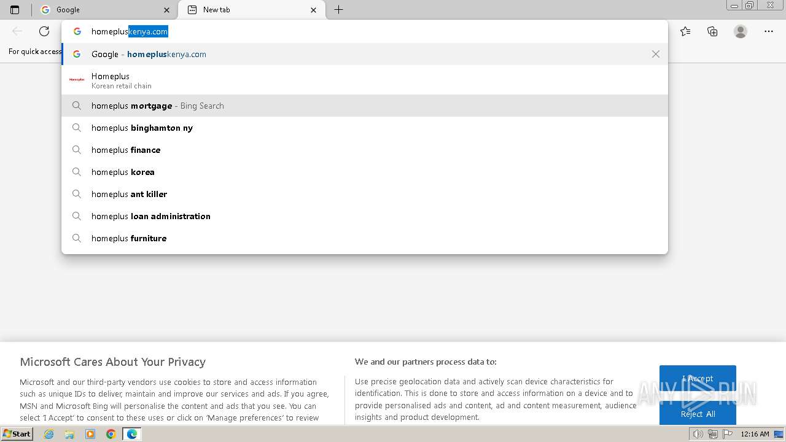Screen dimensions: 786x442
Task: Open Settings and more ellipsis menu
Action: tap(769, 31)
